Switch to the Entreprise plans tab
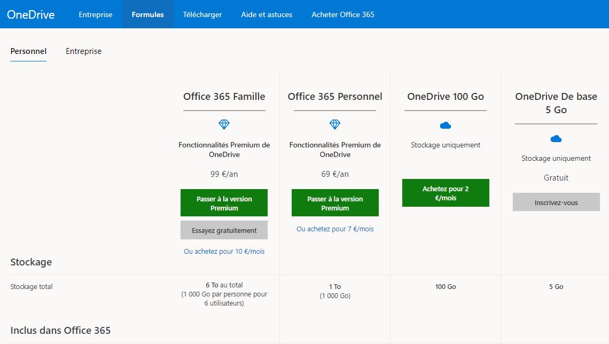Screen dimensions: 609x344 (x=83, y=51)
